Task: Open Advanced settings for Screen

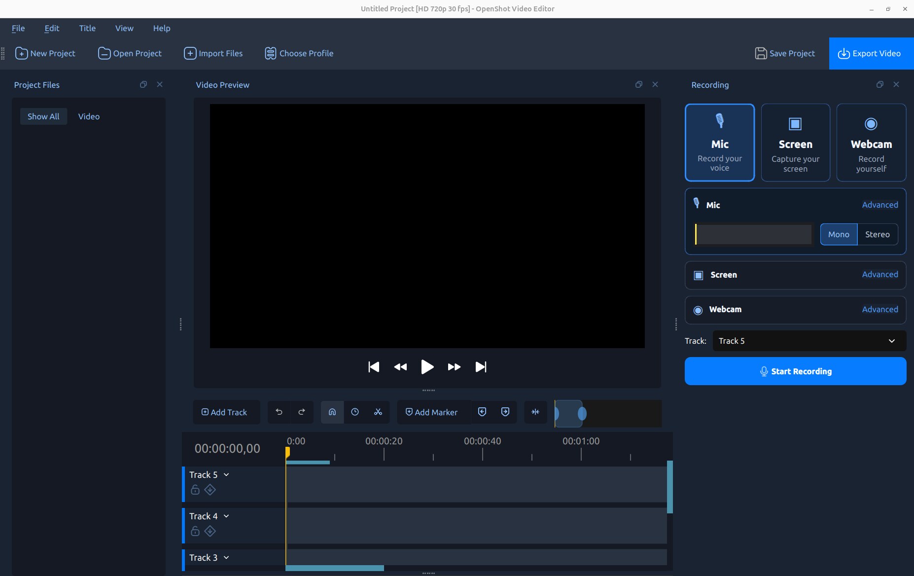Action: [880, 274]
